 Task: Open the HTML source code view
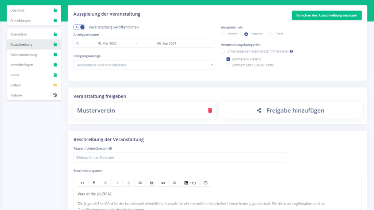(x=83, y=183)
